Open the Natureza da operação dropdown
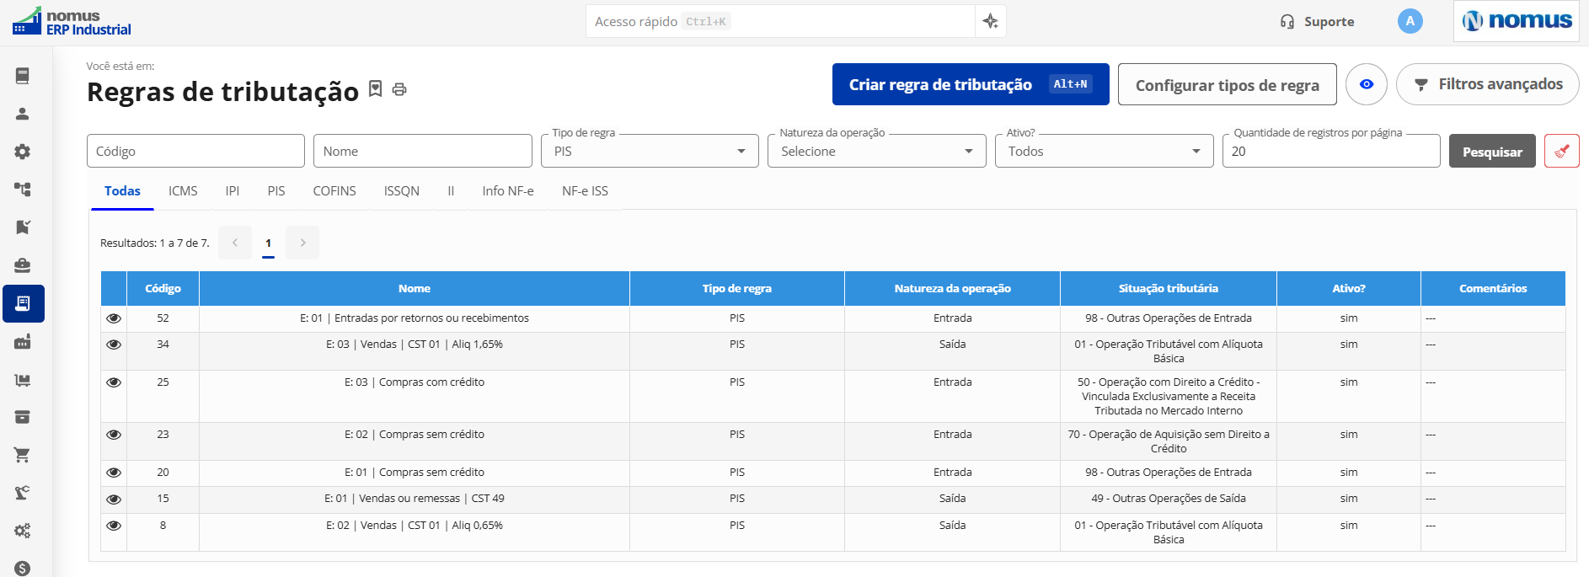The width and height of the screenshot is (1589, 577). click(x=877, y=152)
